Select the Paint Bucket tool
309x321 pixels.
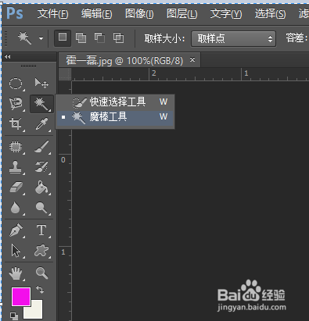(41, 187)
